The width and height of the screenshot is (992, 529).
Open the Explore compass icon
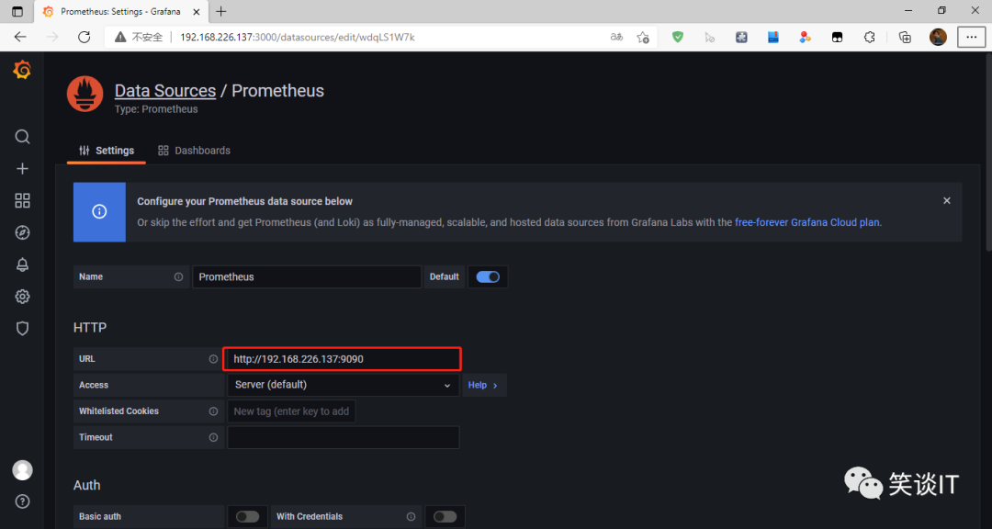pos(22,232)
